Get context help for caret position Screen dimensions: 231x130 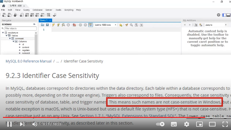tap(196, 25)
